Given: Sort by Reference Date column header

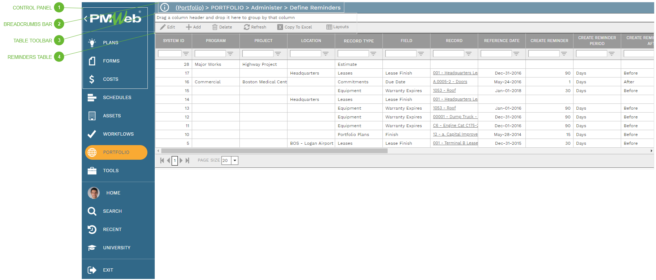Looking at the screenshot, I should 501,41.
